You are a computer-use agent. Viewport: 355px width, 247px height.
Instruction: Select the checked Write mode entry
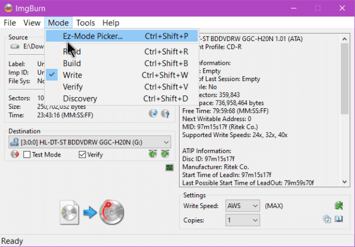click(x=122, y=75)
